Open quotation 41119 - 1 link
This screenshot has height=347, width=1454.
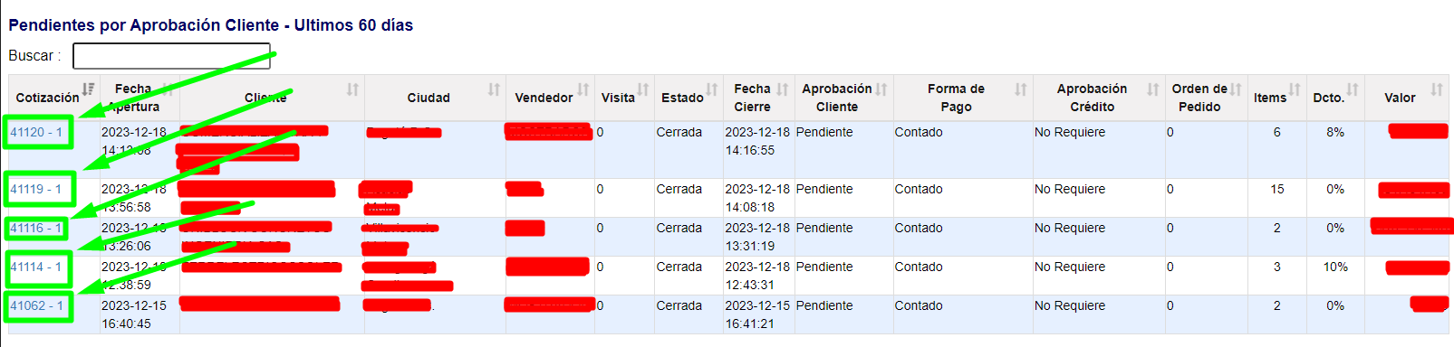[x=36, y=189]
